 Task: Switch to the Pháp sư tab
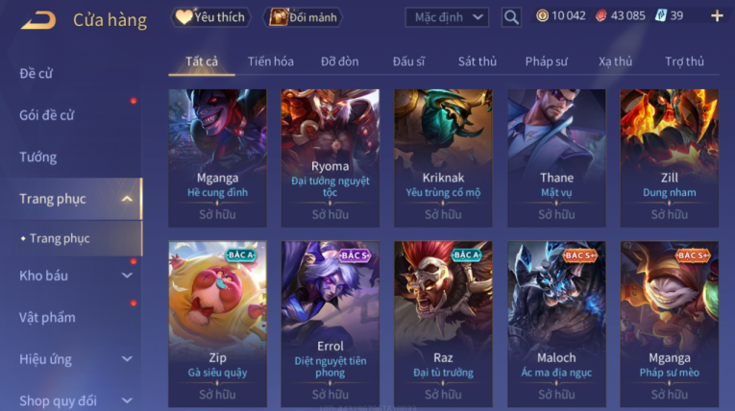[546, 61]
